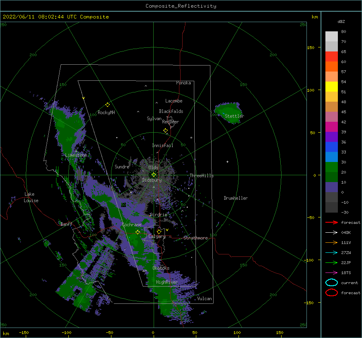362x338 pixels.
Task: Click the Vulcan label
Action: pos(205,299)
